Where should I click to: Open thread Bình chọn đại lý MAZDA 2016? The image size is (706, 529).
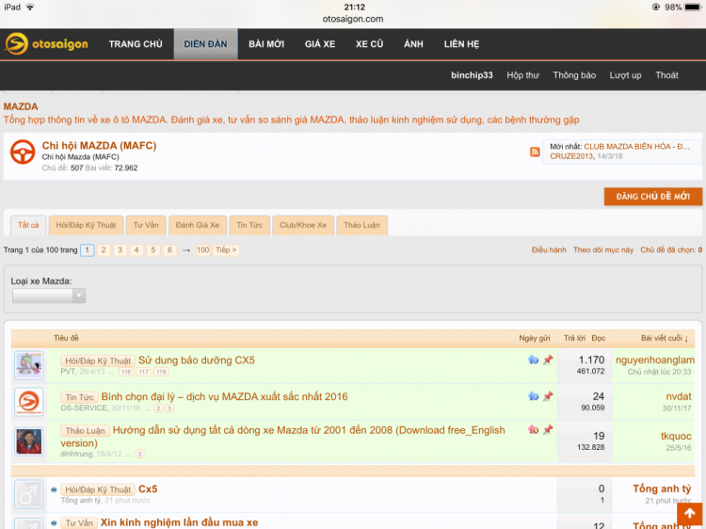click(224, 396)
